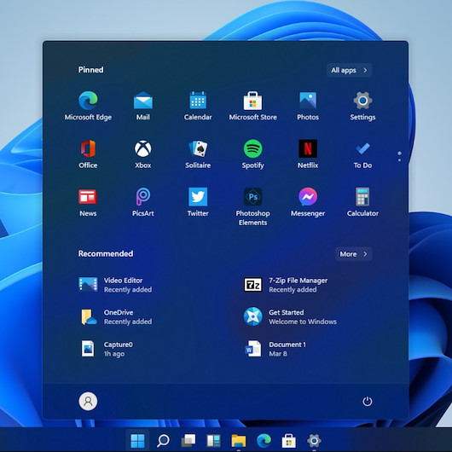Viewport: 452px width, 452px height.
Task: Click the Start button on taskbar
Action: click(x=137, y=440)
